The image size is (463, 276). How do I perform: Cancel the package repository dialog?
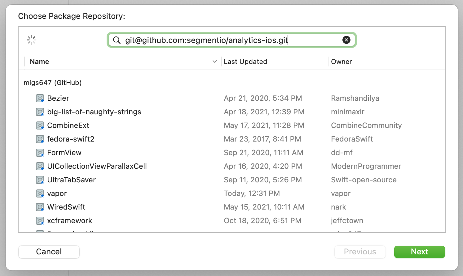pos(49,252)
